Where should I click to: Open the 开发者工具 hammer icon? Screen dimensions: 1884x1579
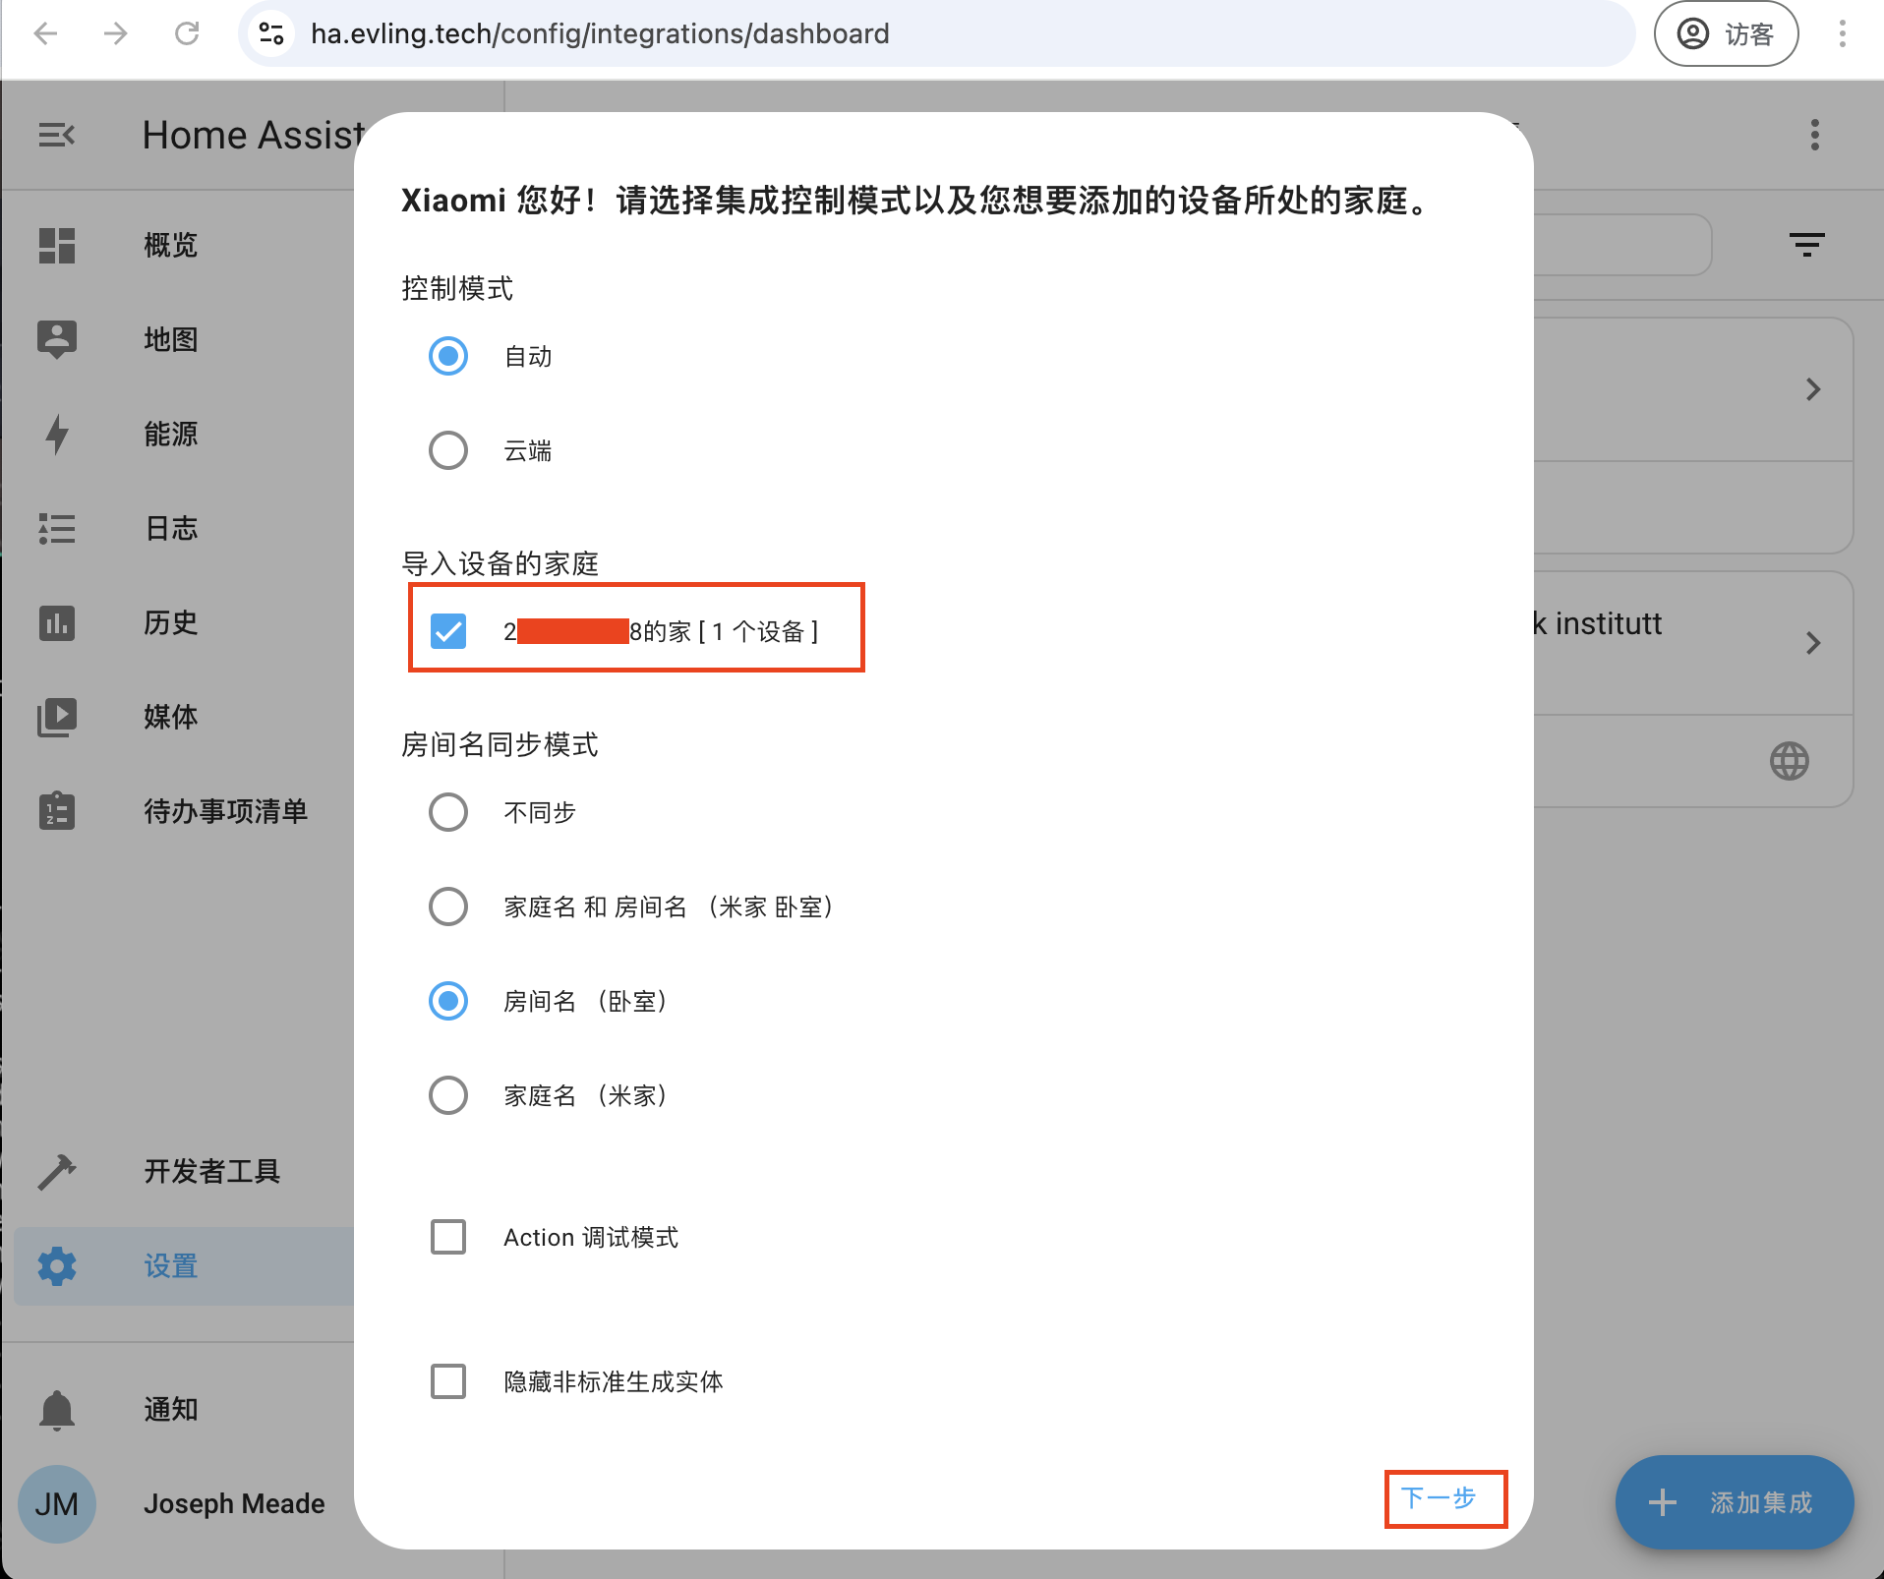(57, 1172)
